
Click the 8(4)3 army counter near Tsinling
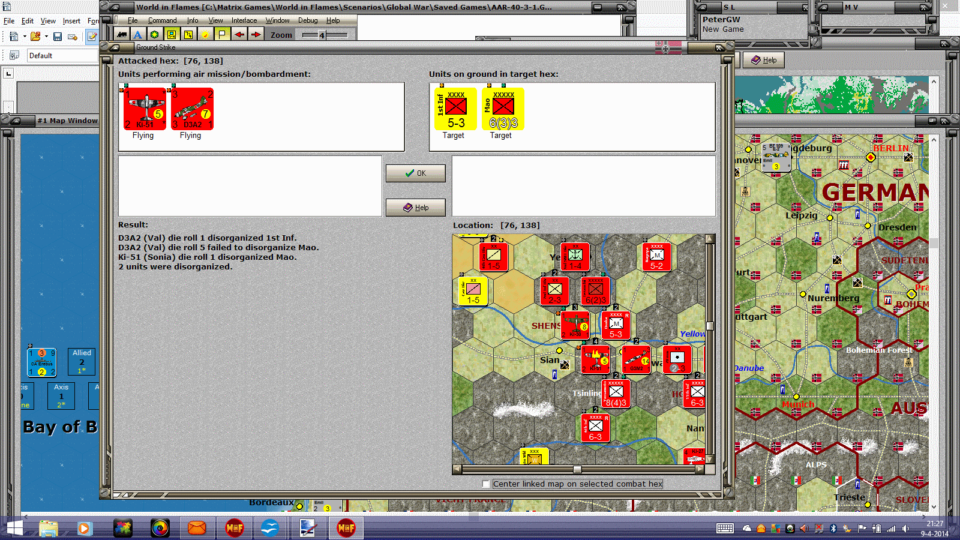click(616, 394)
